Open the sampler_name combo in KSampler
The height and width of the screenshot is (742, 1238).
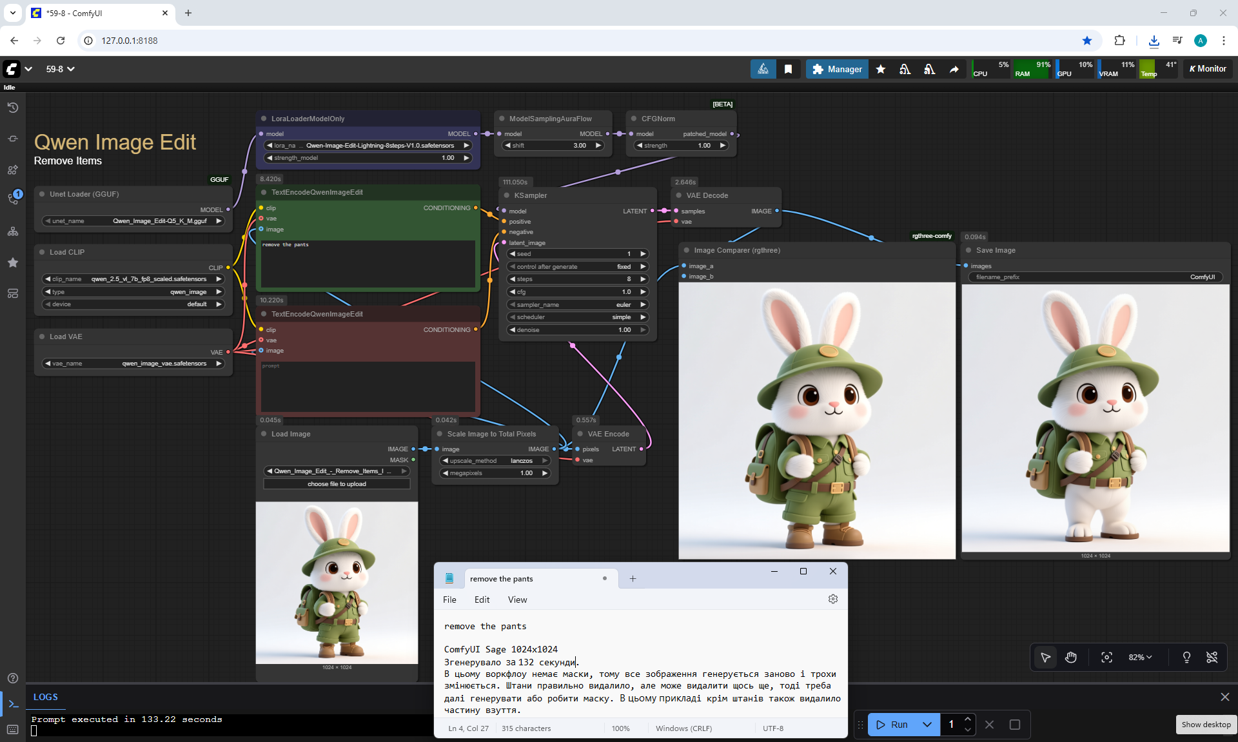click(577, 304)
